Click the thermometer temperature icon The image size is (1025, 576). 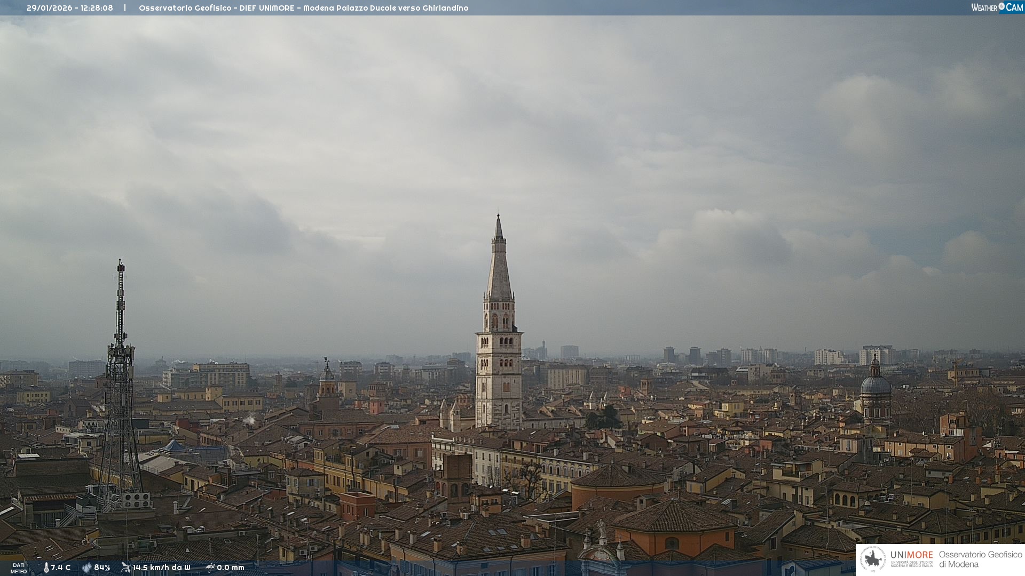coord(46,567)
